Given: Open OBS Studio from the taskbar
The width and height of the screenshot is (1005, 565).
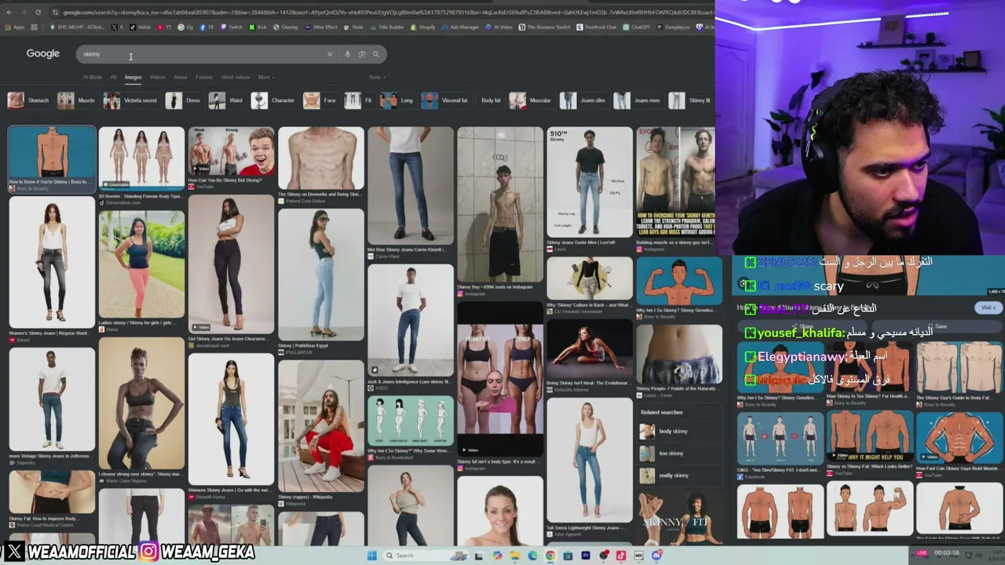Looking at the screenshot, I should click(603, 556).
